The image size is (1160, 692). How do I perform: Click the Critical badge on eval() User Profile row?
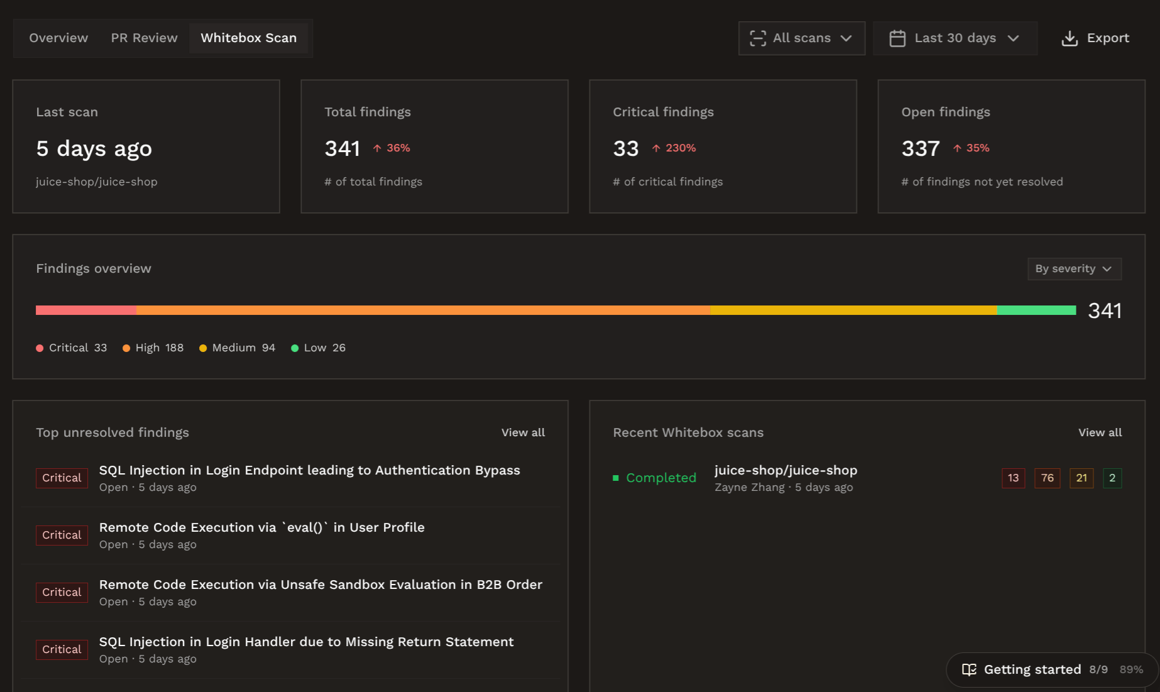tap(62, 535)
